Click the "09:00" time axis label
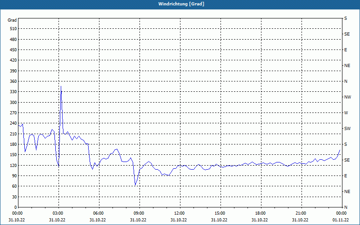Viewport: 360px width, 225px height. tap(139, 213)
